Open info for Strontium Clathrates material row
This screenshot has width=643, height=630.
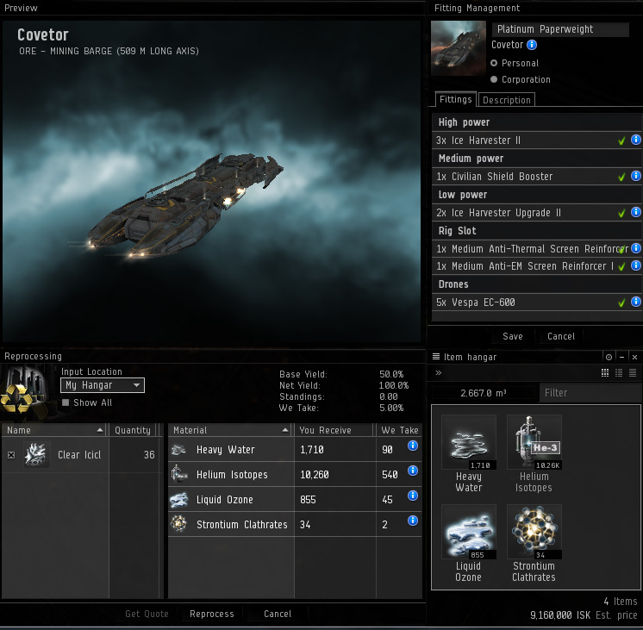pyautogui.click(x=413, y=521)
